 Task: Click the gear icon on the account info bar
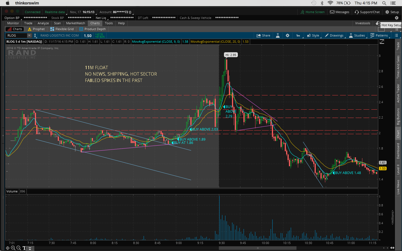pyautogui.click(x=396, y=18)
